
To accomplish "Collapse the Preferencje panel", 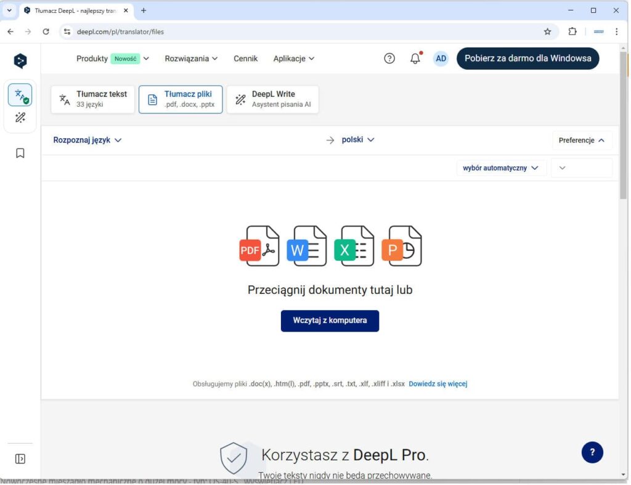I will pos(581,140).
